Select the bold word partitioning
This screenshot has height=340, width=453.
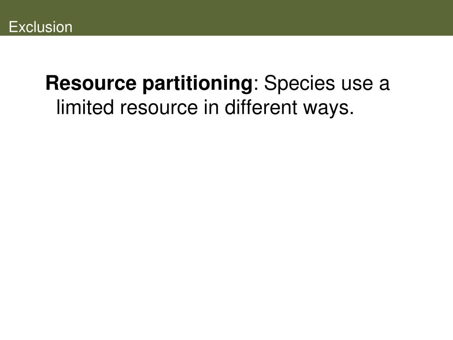click(x=198, y=85)
